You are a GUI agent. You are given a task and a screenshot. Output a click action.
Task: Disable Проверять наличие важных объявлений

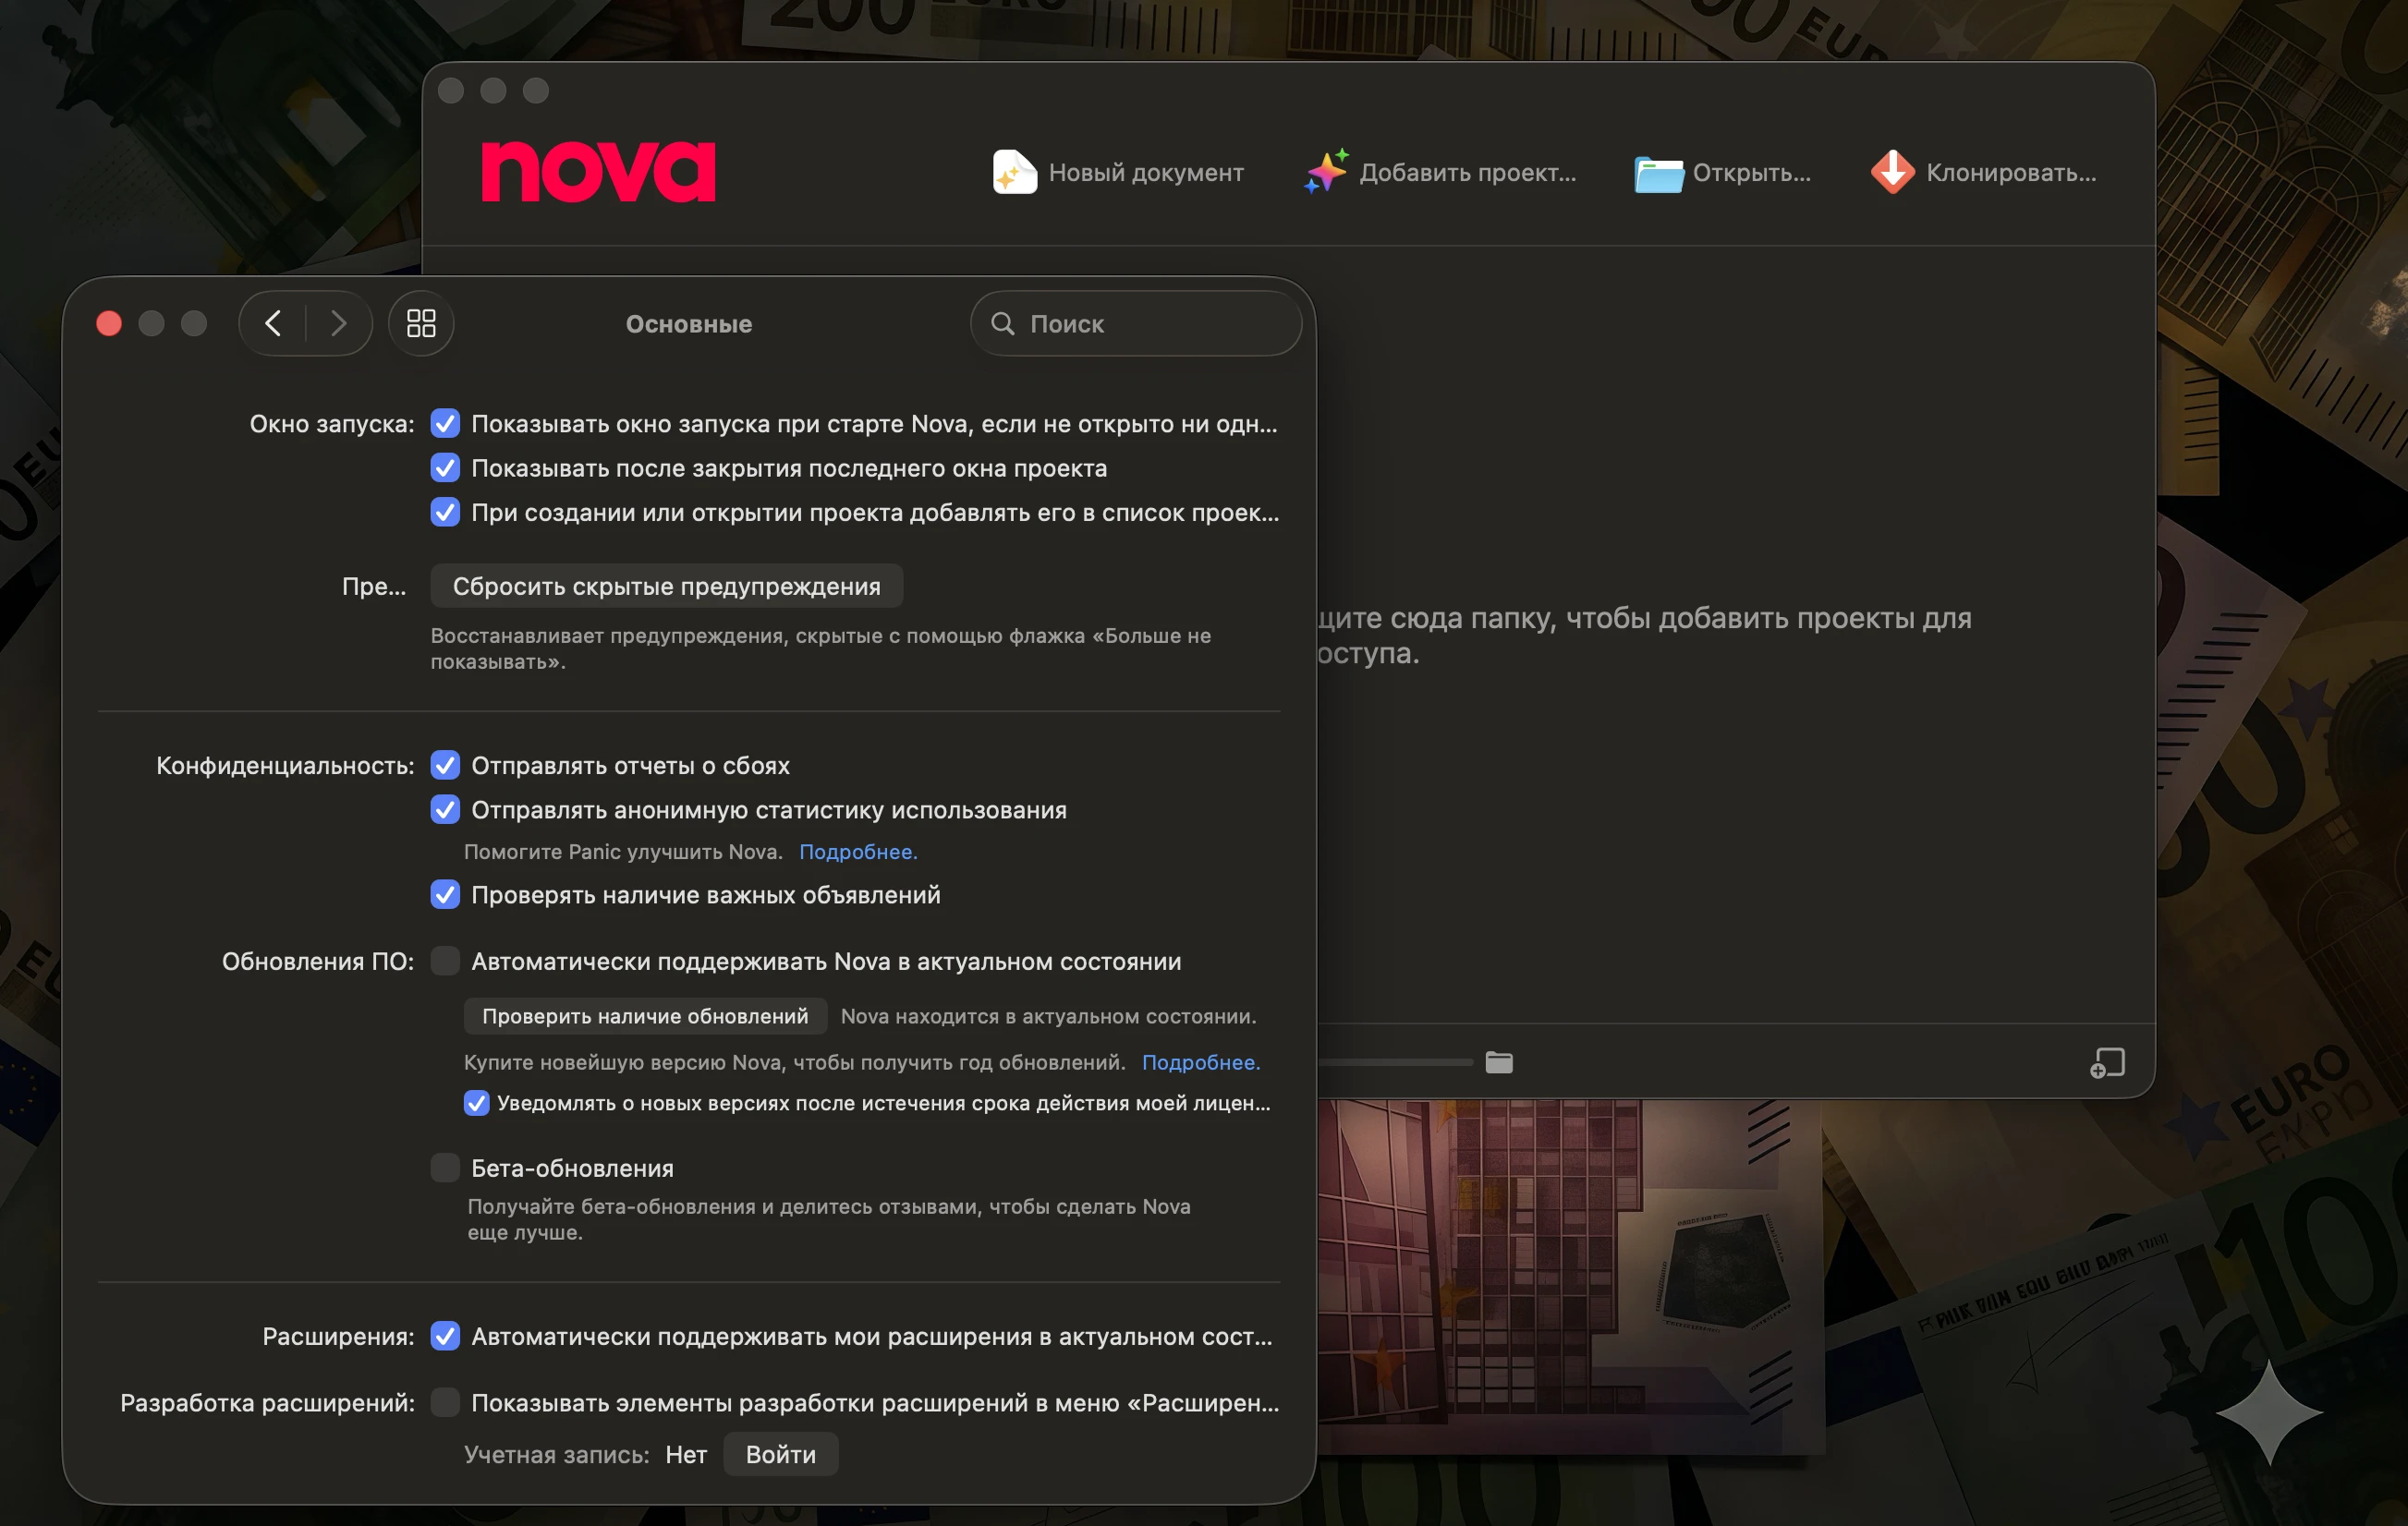pyautogui.click(x=445, y=894)
